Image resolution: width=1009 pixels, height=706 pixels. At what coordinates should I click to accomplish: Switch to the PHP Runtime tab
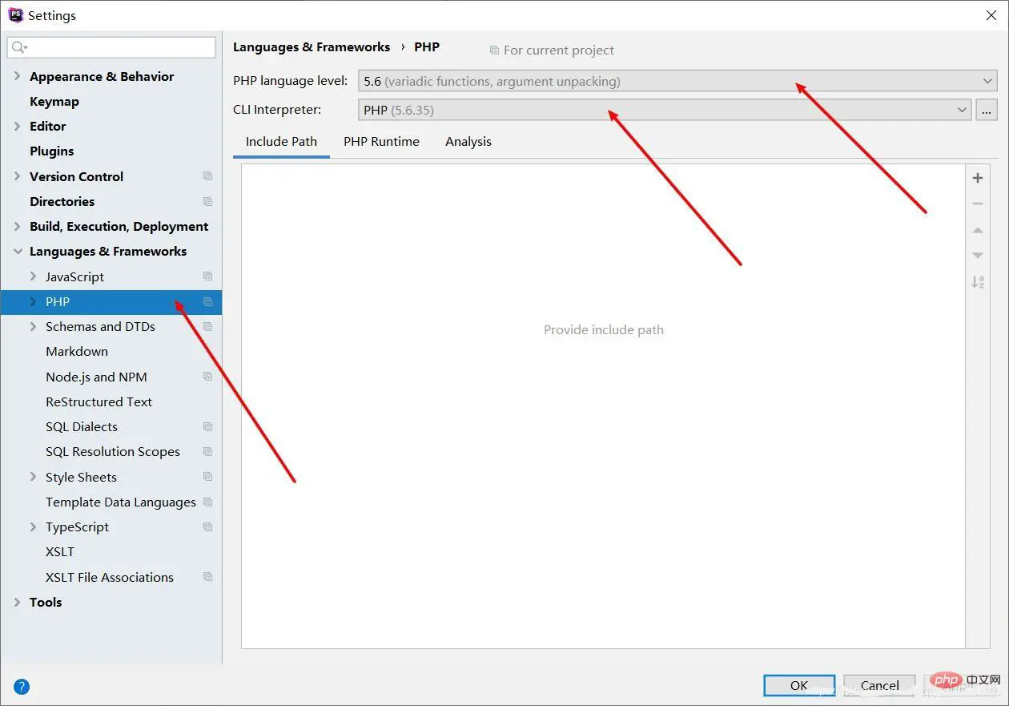point(381,142)
